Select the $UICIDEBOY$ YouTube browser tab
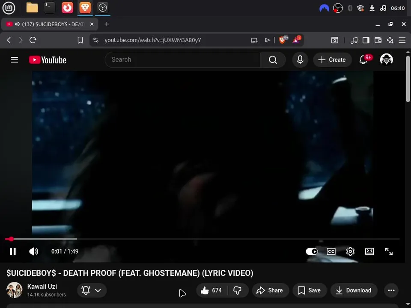The width and height of the screenshot is (411, 308). coord(50,24)
